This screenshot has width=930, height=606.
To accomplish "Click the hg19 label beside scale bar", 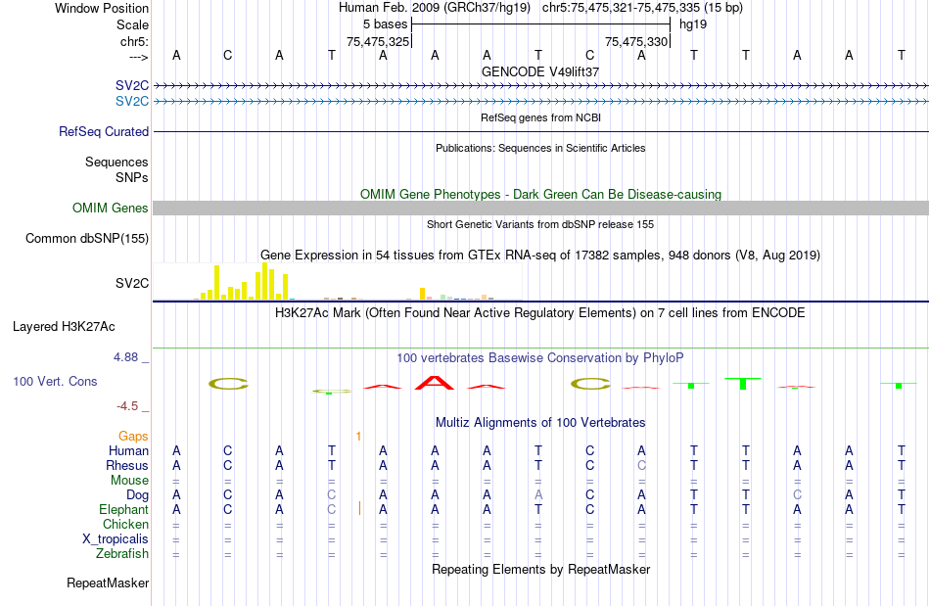I will tap(693, 24).
